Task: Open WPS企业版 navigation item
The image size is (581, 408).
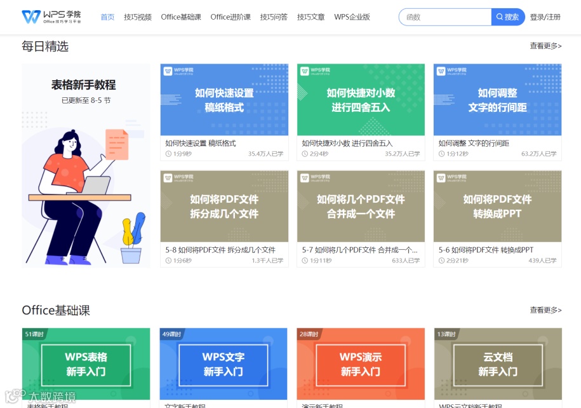Action: tap(352, 17)
